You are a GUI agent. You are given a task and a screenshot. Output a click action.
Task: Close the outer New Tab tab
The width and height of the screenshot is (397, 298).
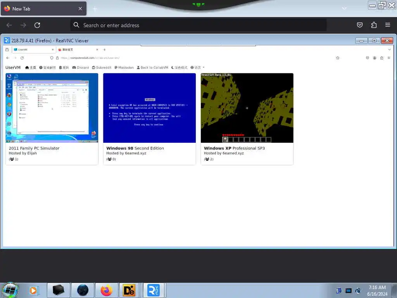point(80,9)
